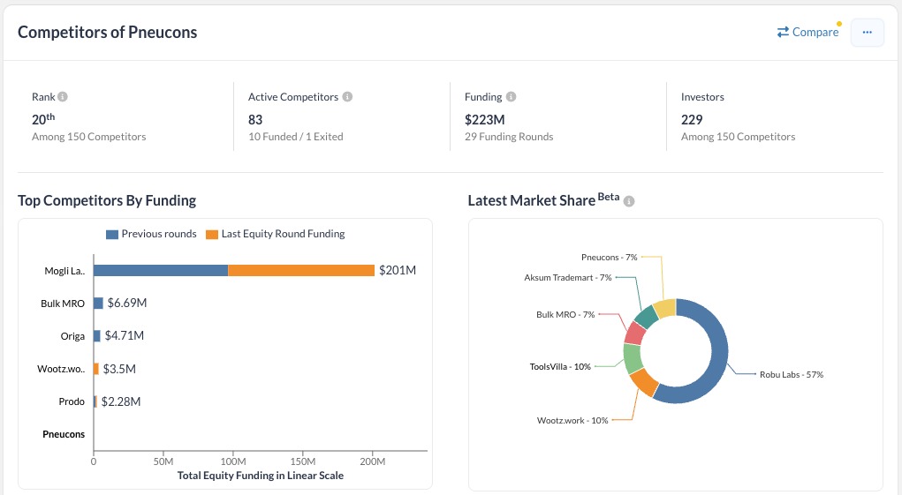The image size is (902, 495).
Task: Select the Wootz.work orange donut slice
Action: tap(644, 382)
